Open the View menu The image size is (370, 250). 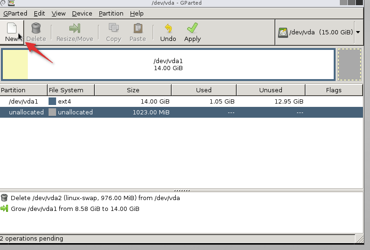click(x=58, y=14)
